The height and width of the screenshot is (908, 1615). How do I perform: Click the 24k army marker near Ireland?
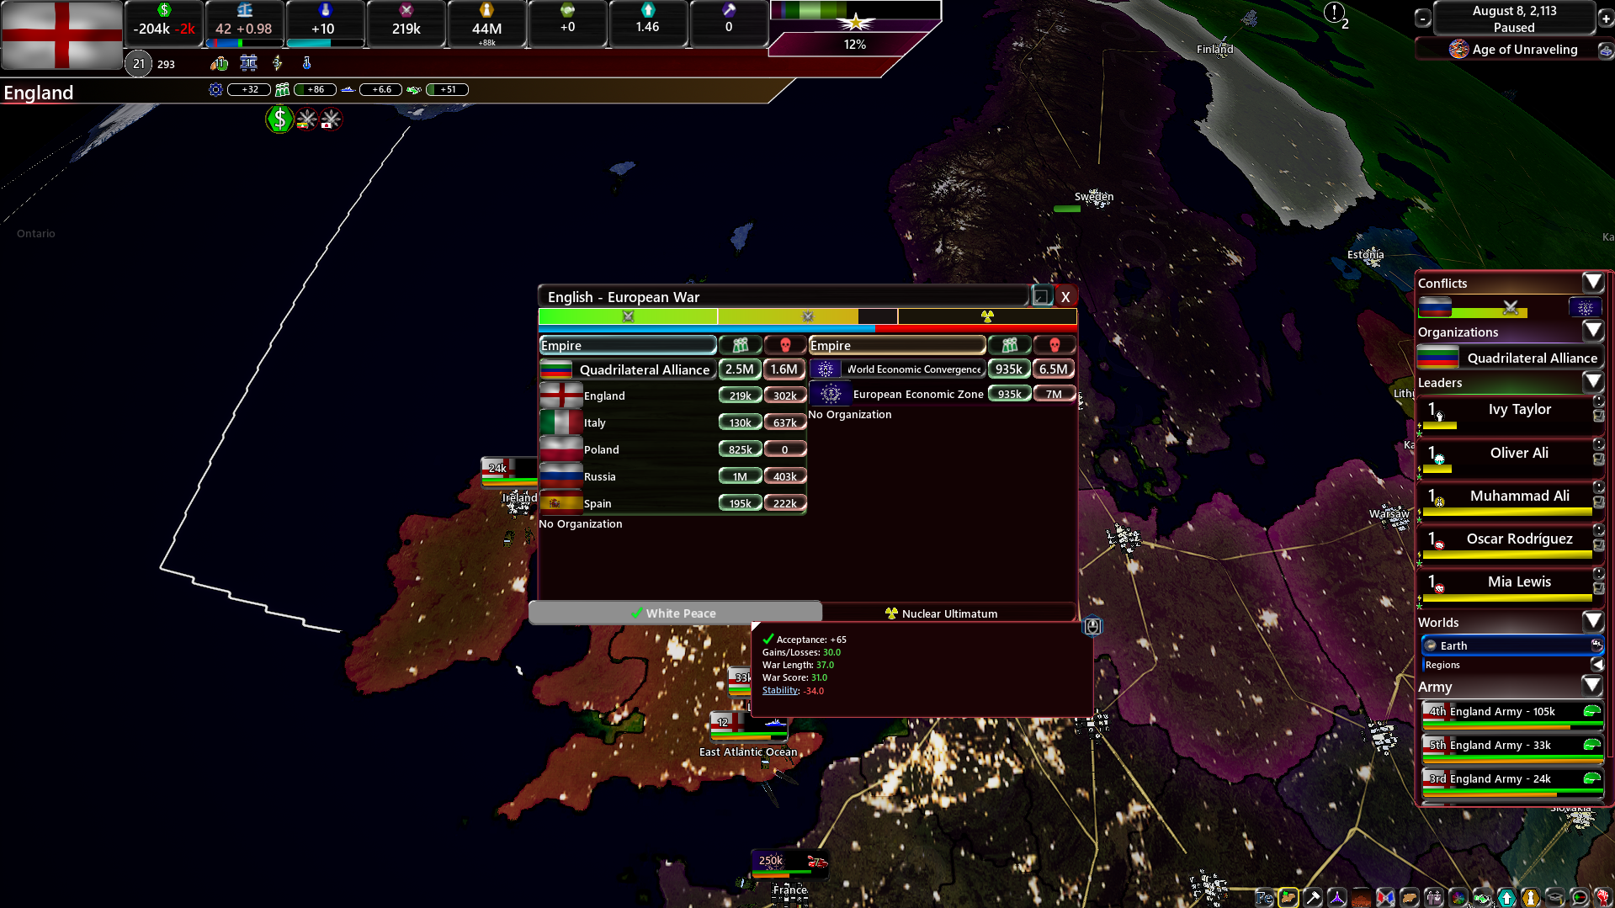coord(508,471)
